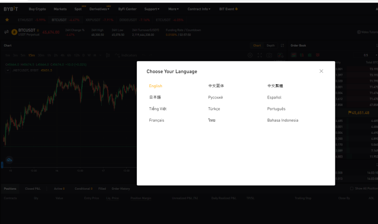Select ETCUSDT in the ticker bar

point(170,20)
